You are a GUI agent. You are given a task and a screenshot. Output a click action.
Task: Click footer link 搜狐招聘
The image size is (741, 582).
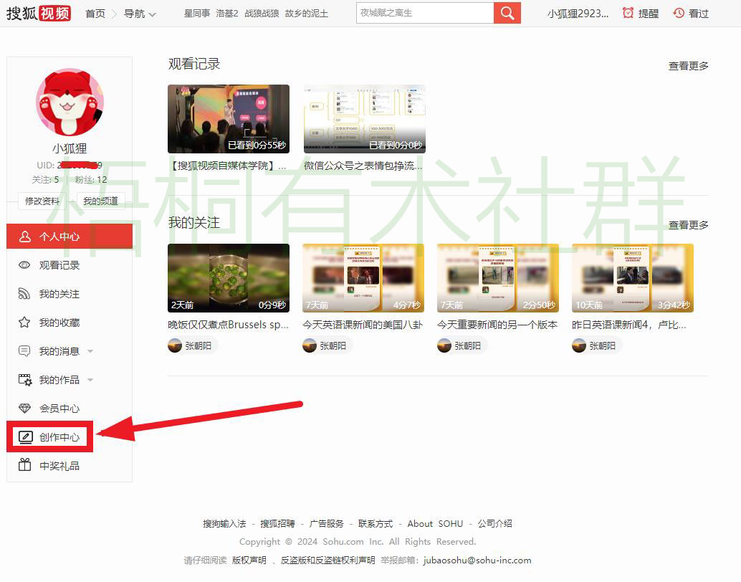click(x=277, y=523)
